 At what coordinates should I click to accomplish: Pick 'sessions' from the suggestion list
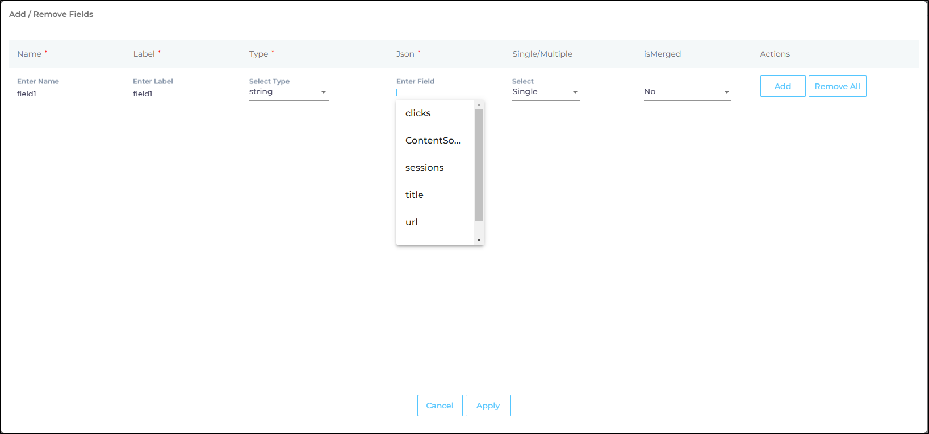(x=424, y=168)
